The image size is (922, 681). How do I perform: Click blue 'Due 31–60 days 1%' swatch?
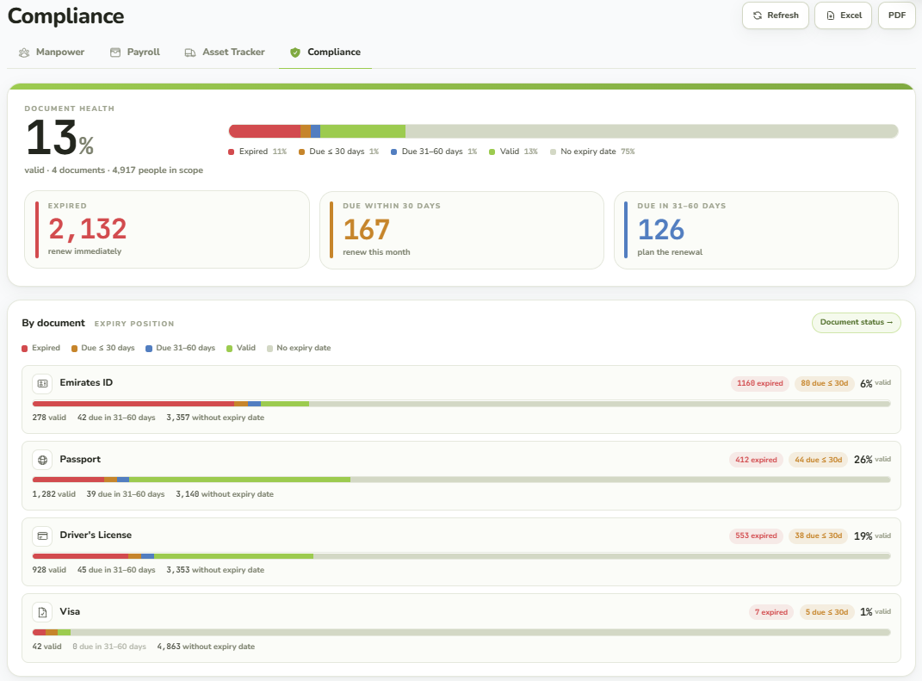(394, 152)
